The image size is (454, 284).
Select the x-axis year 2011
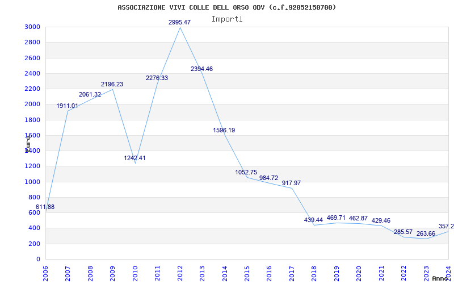tap(158, 274)
